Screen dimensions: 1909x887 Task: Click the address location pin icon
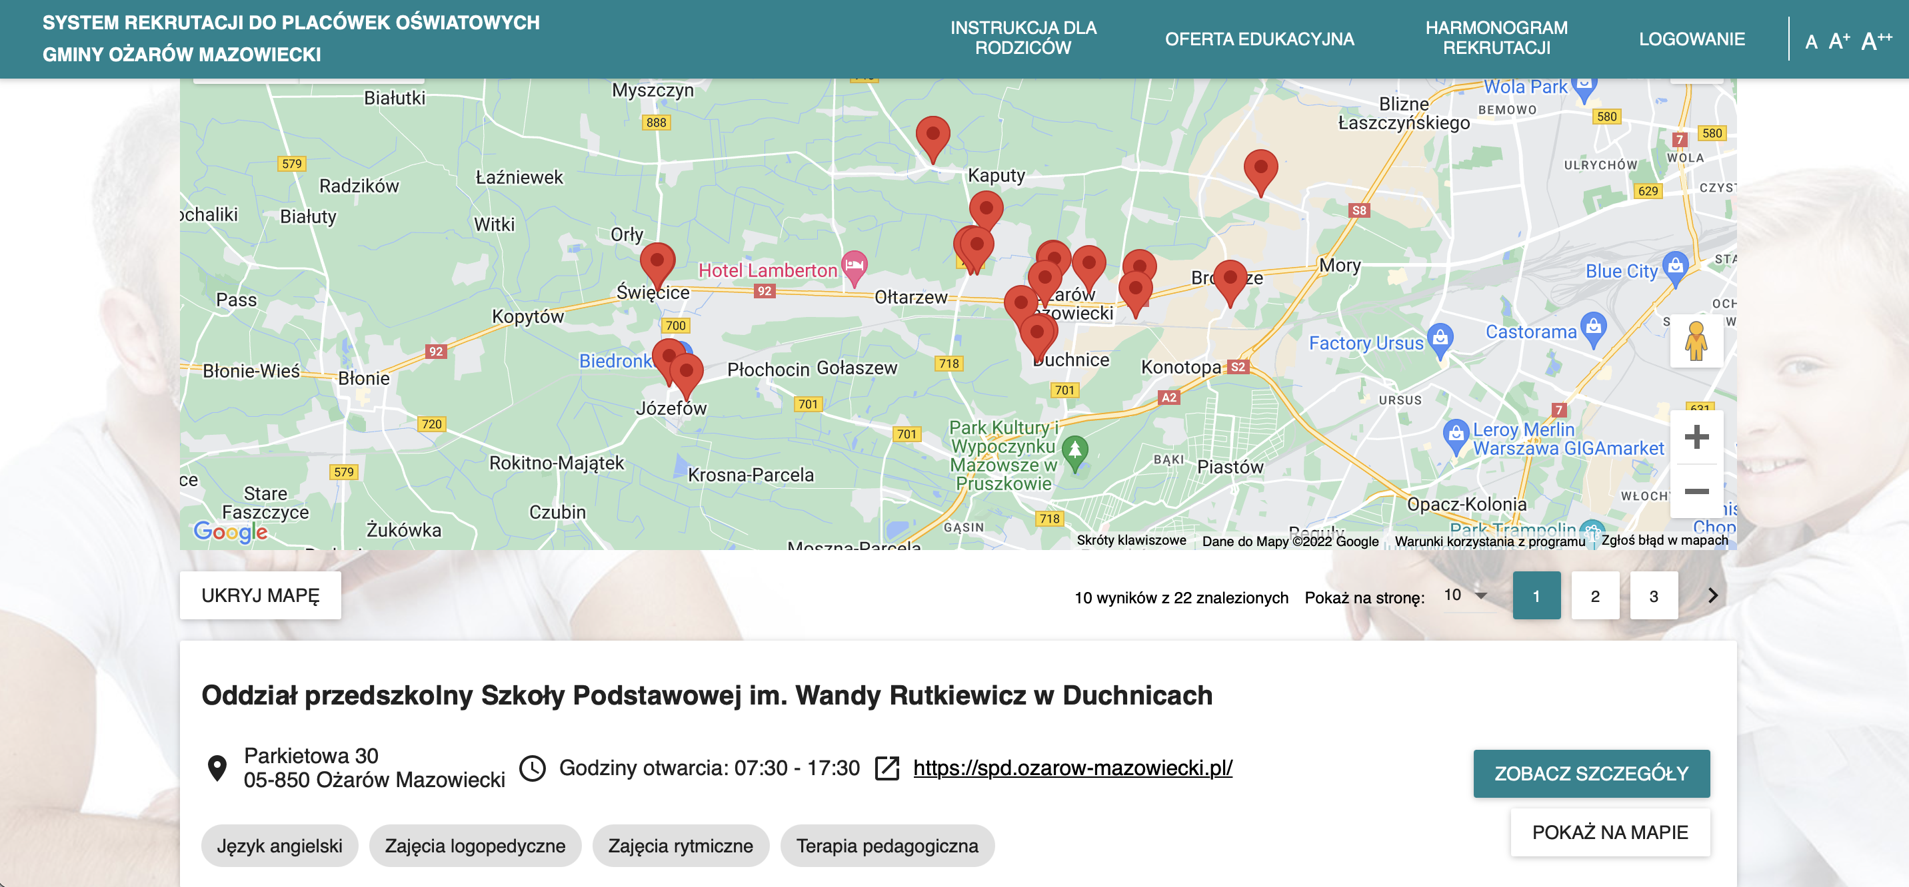[x=217, y=768]
